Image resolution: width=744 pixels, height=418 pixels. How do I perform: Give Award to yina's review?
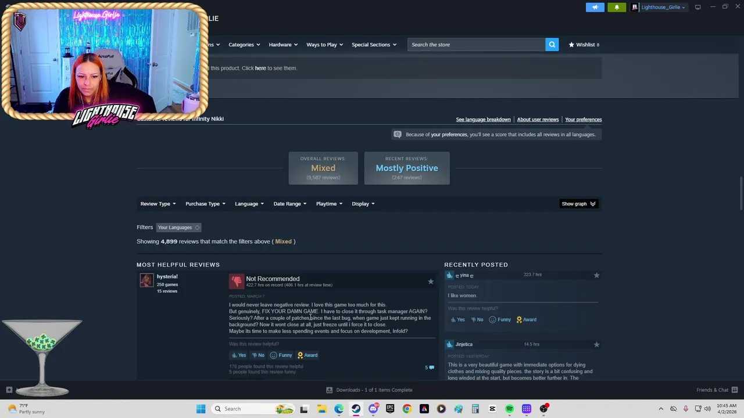[526, 320]
